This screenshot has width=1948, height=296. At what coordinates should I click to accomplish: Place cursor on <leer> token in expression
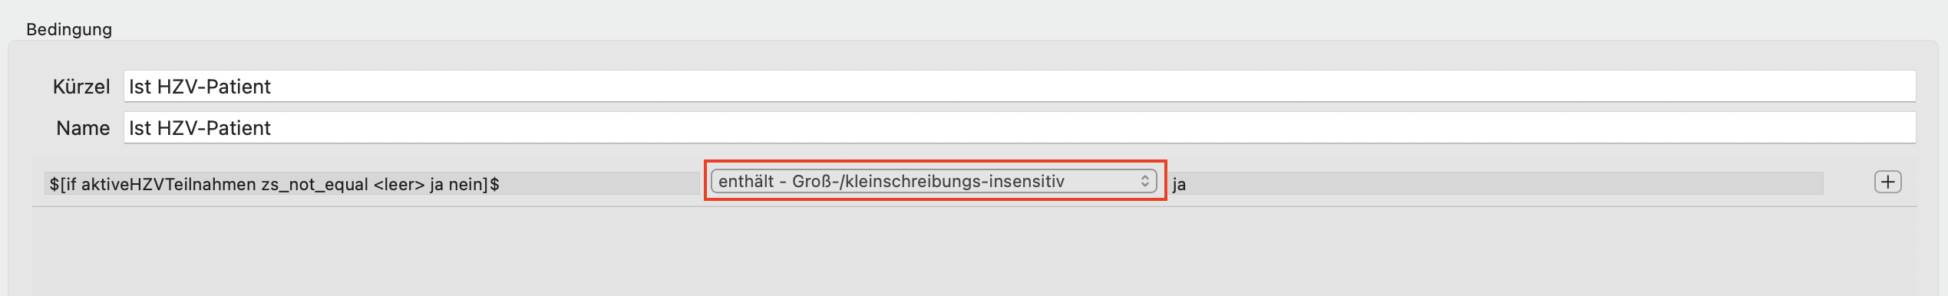tap(399, 184)
